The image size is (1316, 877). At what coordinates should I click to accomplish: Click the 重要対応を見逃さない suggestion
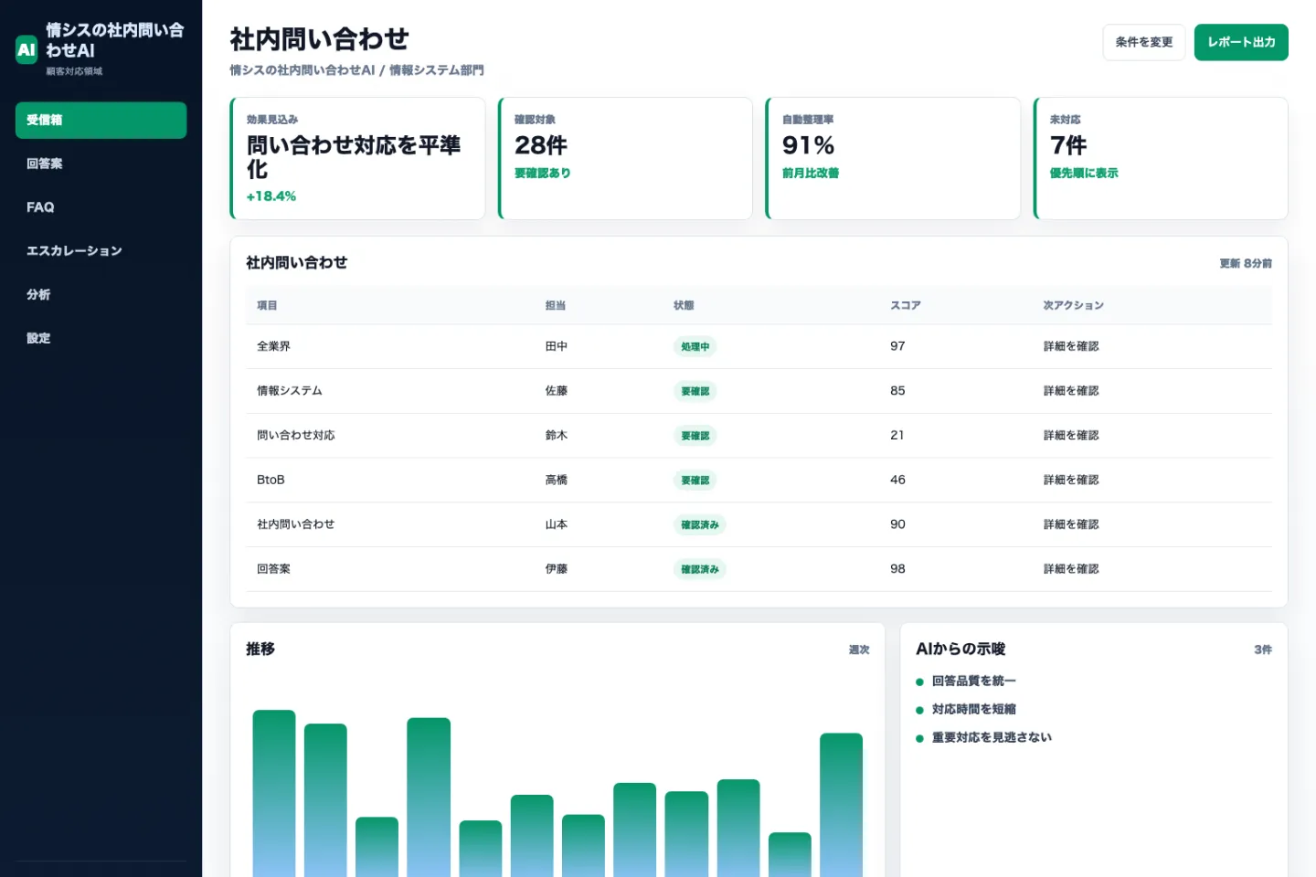(992, 737)
